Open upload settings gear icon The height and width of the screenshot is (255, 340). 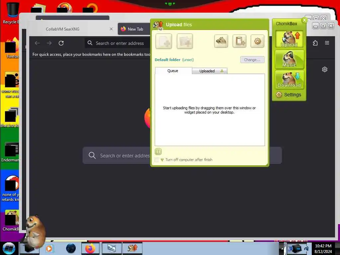coord(257,41)
